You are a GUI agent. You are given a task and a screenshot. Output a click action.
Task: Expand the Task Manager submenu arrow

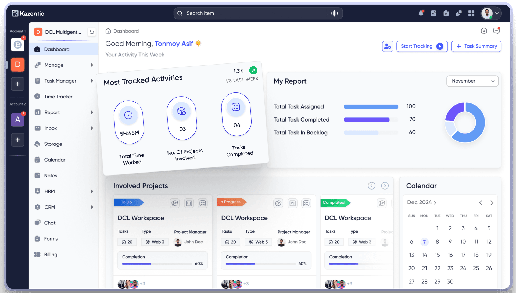pos(92,81)
